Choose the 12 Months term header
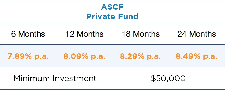225x90 pixels. point(84,34)
